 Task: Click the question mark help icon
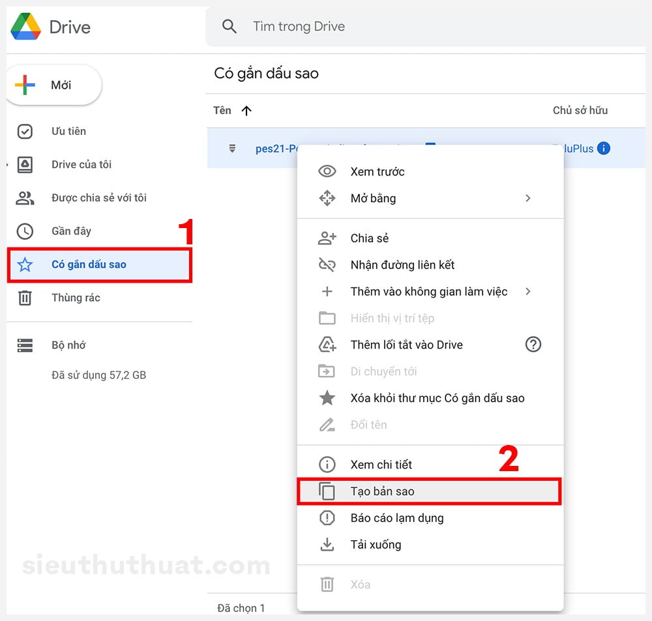click(533, 344)
